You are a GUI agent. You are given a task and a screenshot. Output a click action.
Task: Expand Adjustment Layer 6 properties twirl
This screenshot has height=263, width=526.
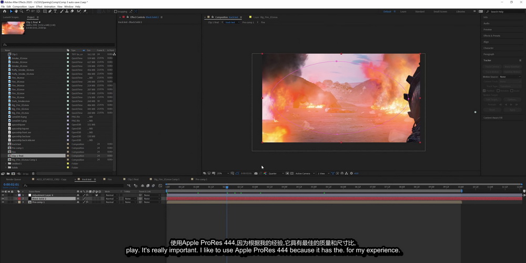pos(16,195)
